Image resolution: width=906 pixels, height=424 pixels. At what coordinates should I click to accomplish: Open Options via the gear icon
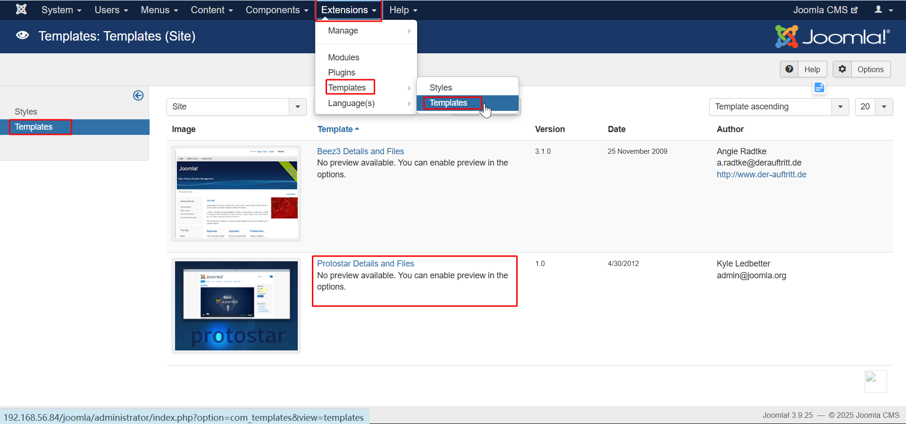click(842, 69)
